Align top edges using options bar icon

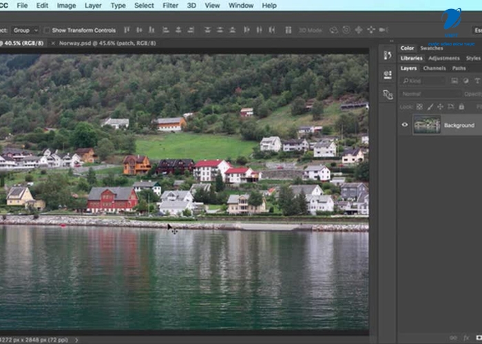click(x=127, y=30)
